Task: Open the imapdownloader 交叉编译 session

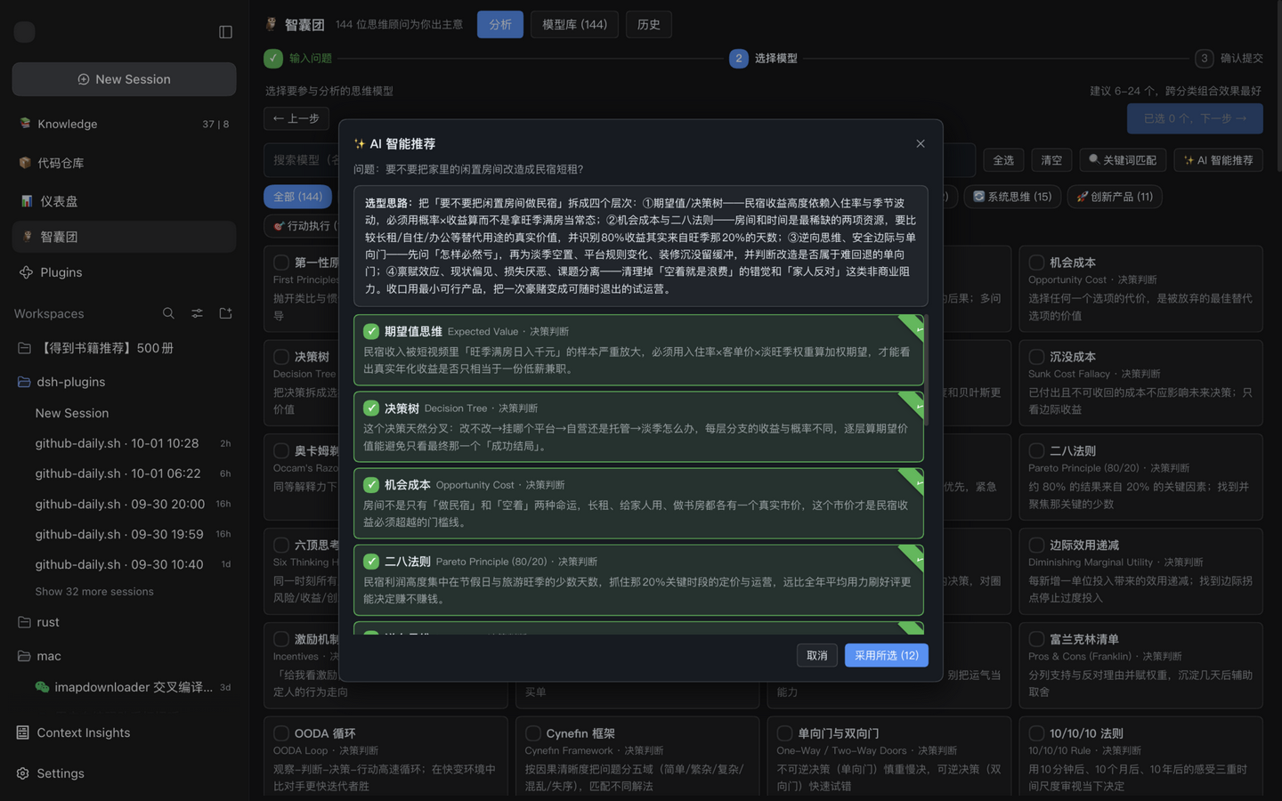Action: click(x=133, y=687)
